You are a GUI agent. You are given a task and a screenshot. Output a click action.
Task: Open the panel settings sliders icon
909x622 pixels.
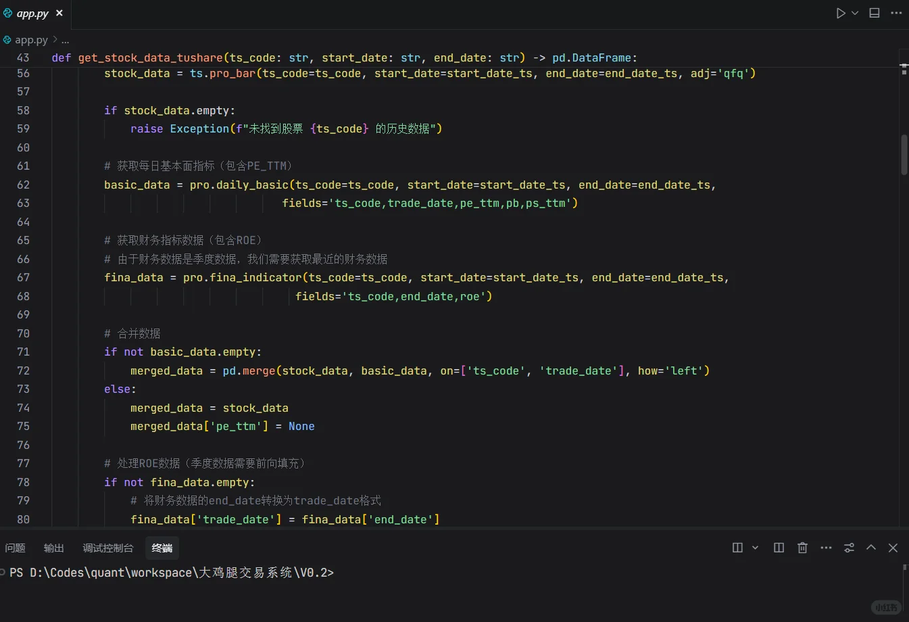pyautogui.click(x=849, y=548)
